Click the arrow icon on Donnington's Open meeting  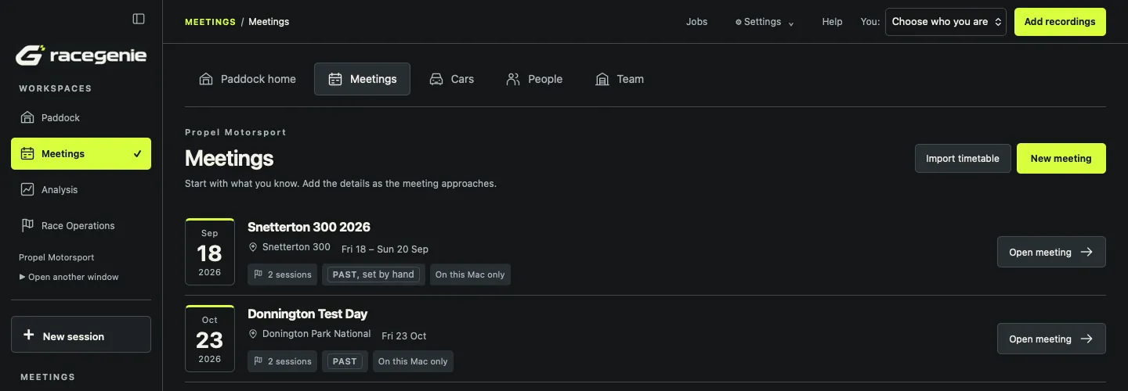pyautogui.click(x=1086, y=339)
